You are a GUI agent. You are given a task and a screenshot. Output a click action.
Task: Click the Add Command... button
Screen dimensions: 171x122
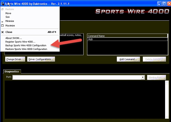(x=128, y=59)
